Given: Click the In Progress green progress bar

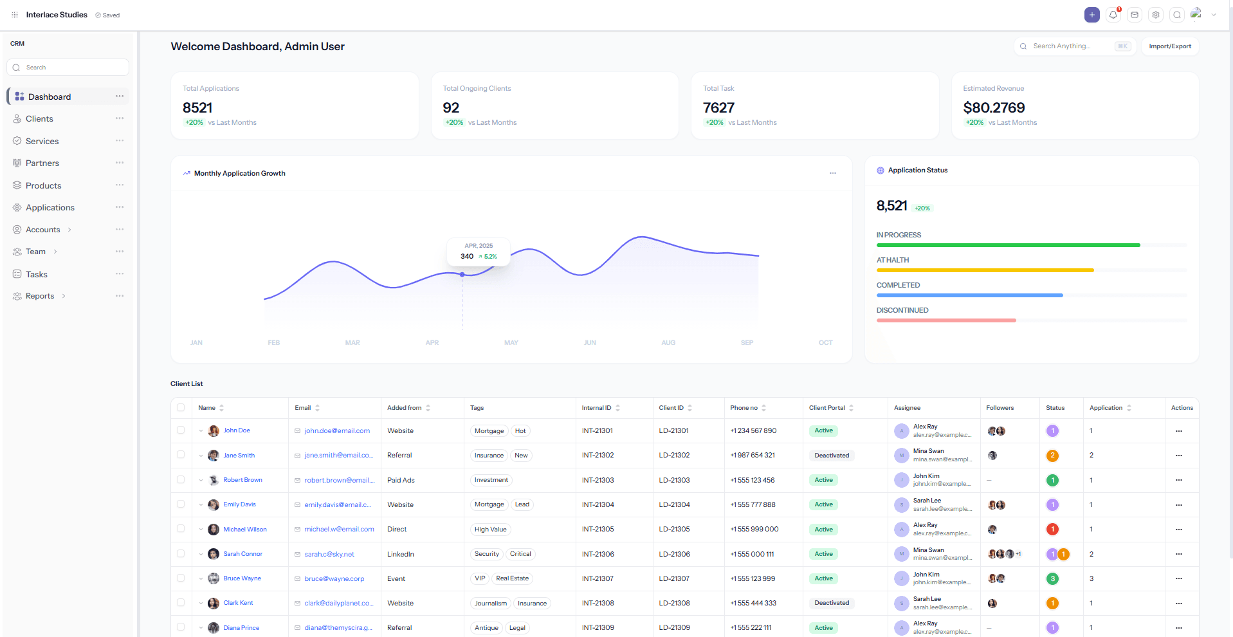Looking at the screenshot, I should coord(1008,245).
